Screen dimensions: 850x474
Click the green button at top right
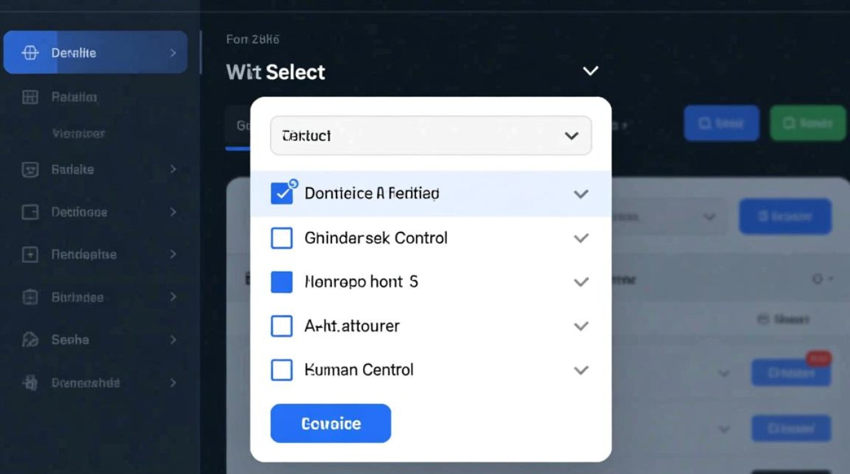coord(808,123)
